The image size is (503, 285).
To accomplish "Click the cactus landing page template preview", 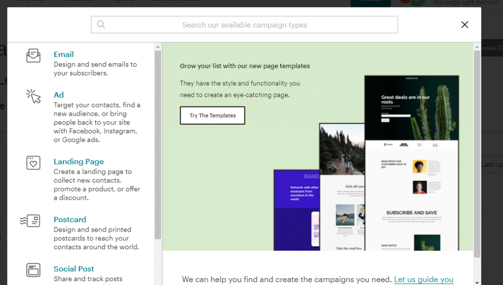I will click(x=412, y=163).
